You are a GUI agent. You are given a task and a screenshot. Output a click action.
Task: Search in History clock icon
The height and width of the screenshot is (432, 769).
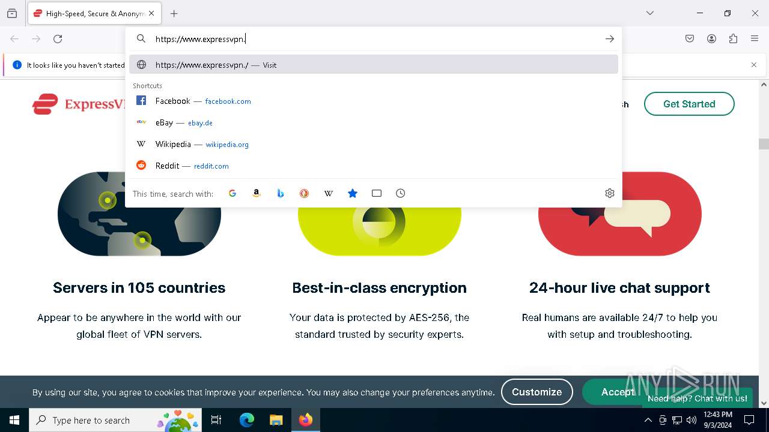401,193
